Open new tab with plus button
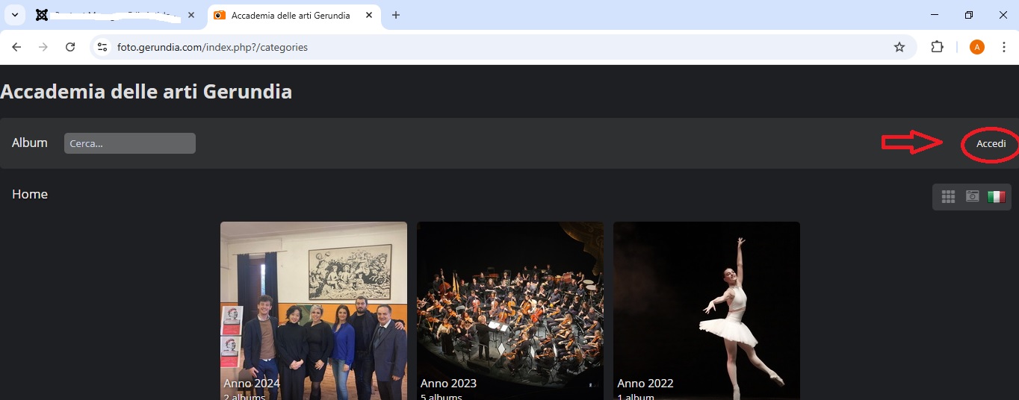Screen dimensions: 1019x400 (x=396, y=15)
